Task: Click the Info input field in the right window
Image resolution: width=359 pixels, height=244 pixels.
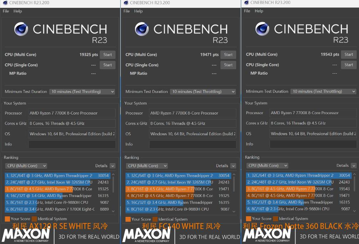Action: tap(313, 144)
